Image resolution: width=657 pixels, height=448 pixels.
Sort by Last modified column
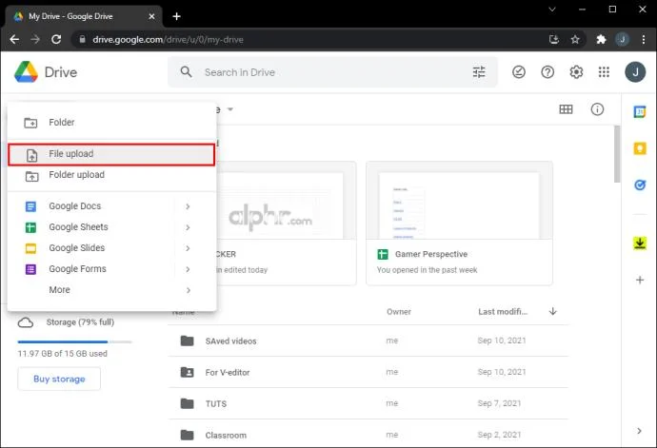coord(503,311)
